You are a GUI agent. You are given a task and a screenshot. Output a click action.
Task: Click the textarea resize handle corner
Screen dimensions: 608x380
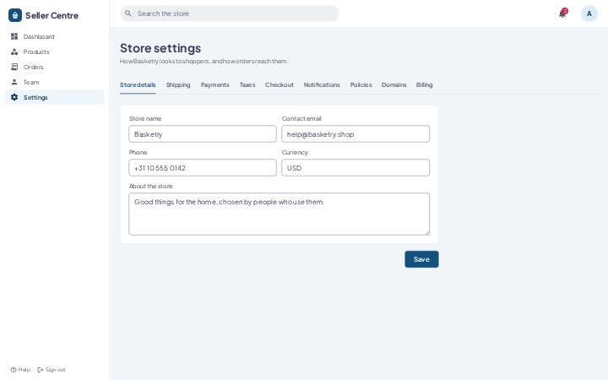(x=427, y=233)
